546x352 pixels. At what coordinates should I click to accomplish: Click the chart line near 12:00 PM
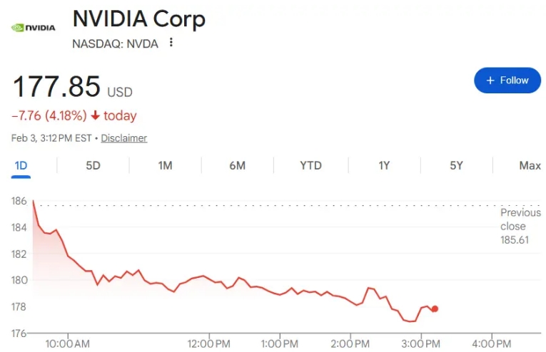click(209, 277)
